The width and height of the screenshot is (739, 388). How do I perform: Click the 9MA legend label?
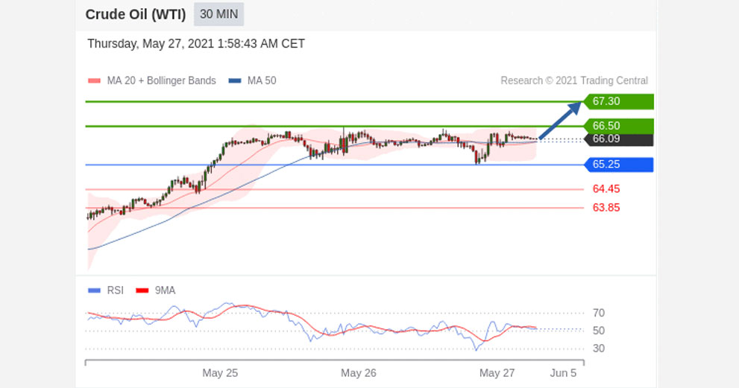[165, 290]
